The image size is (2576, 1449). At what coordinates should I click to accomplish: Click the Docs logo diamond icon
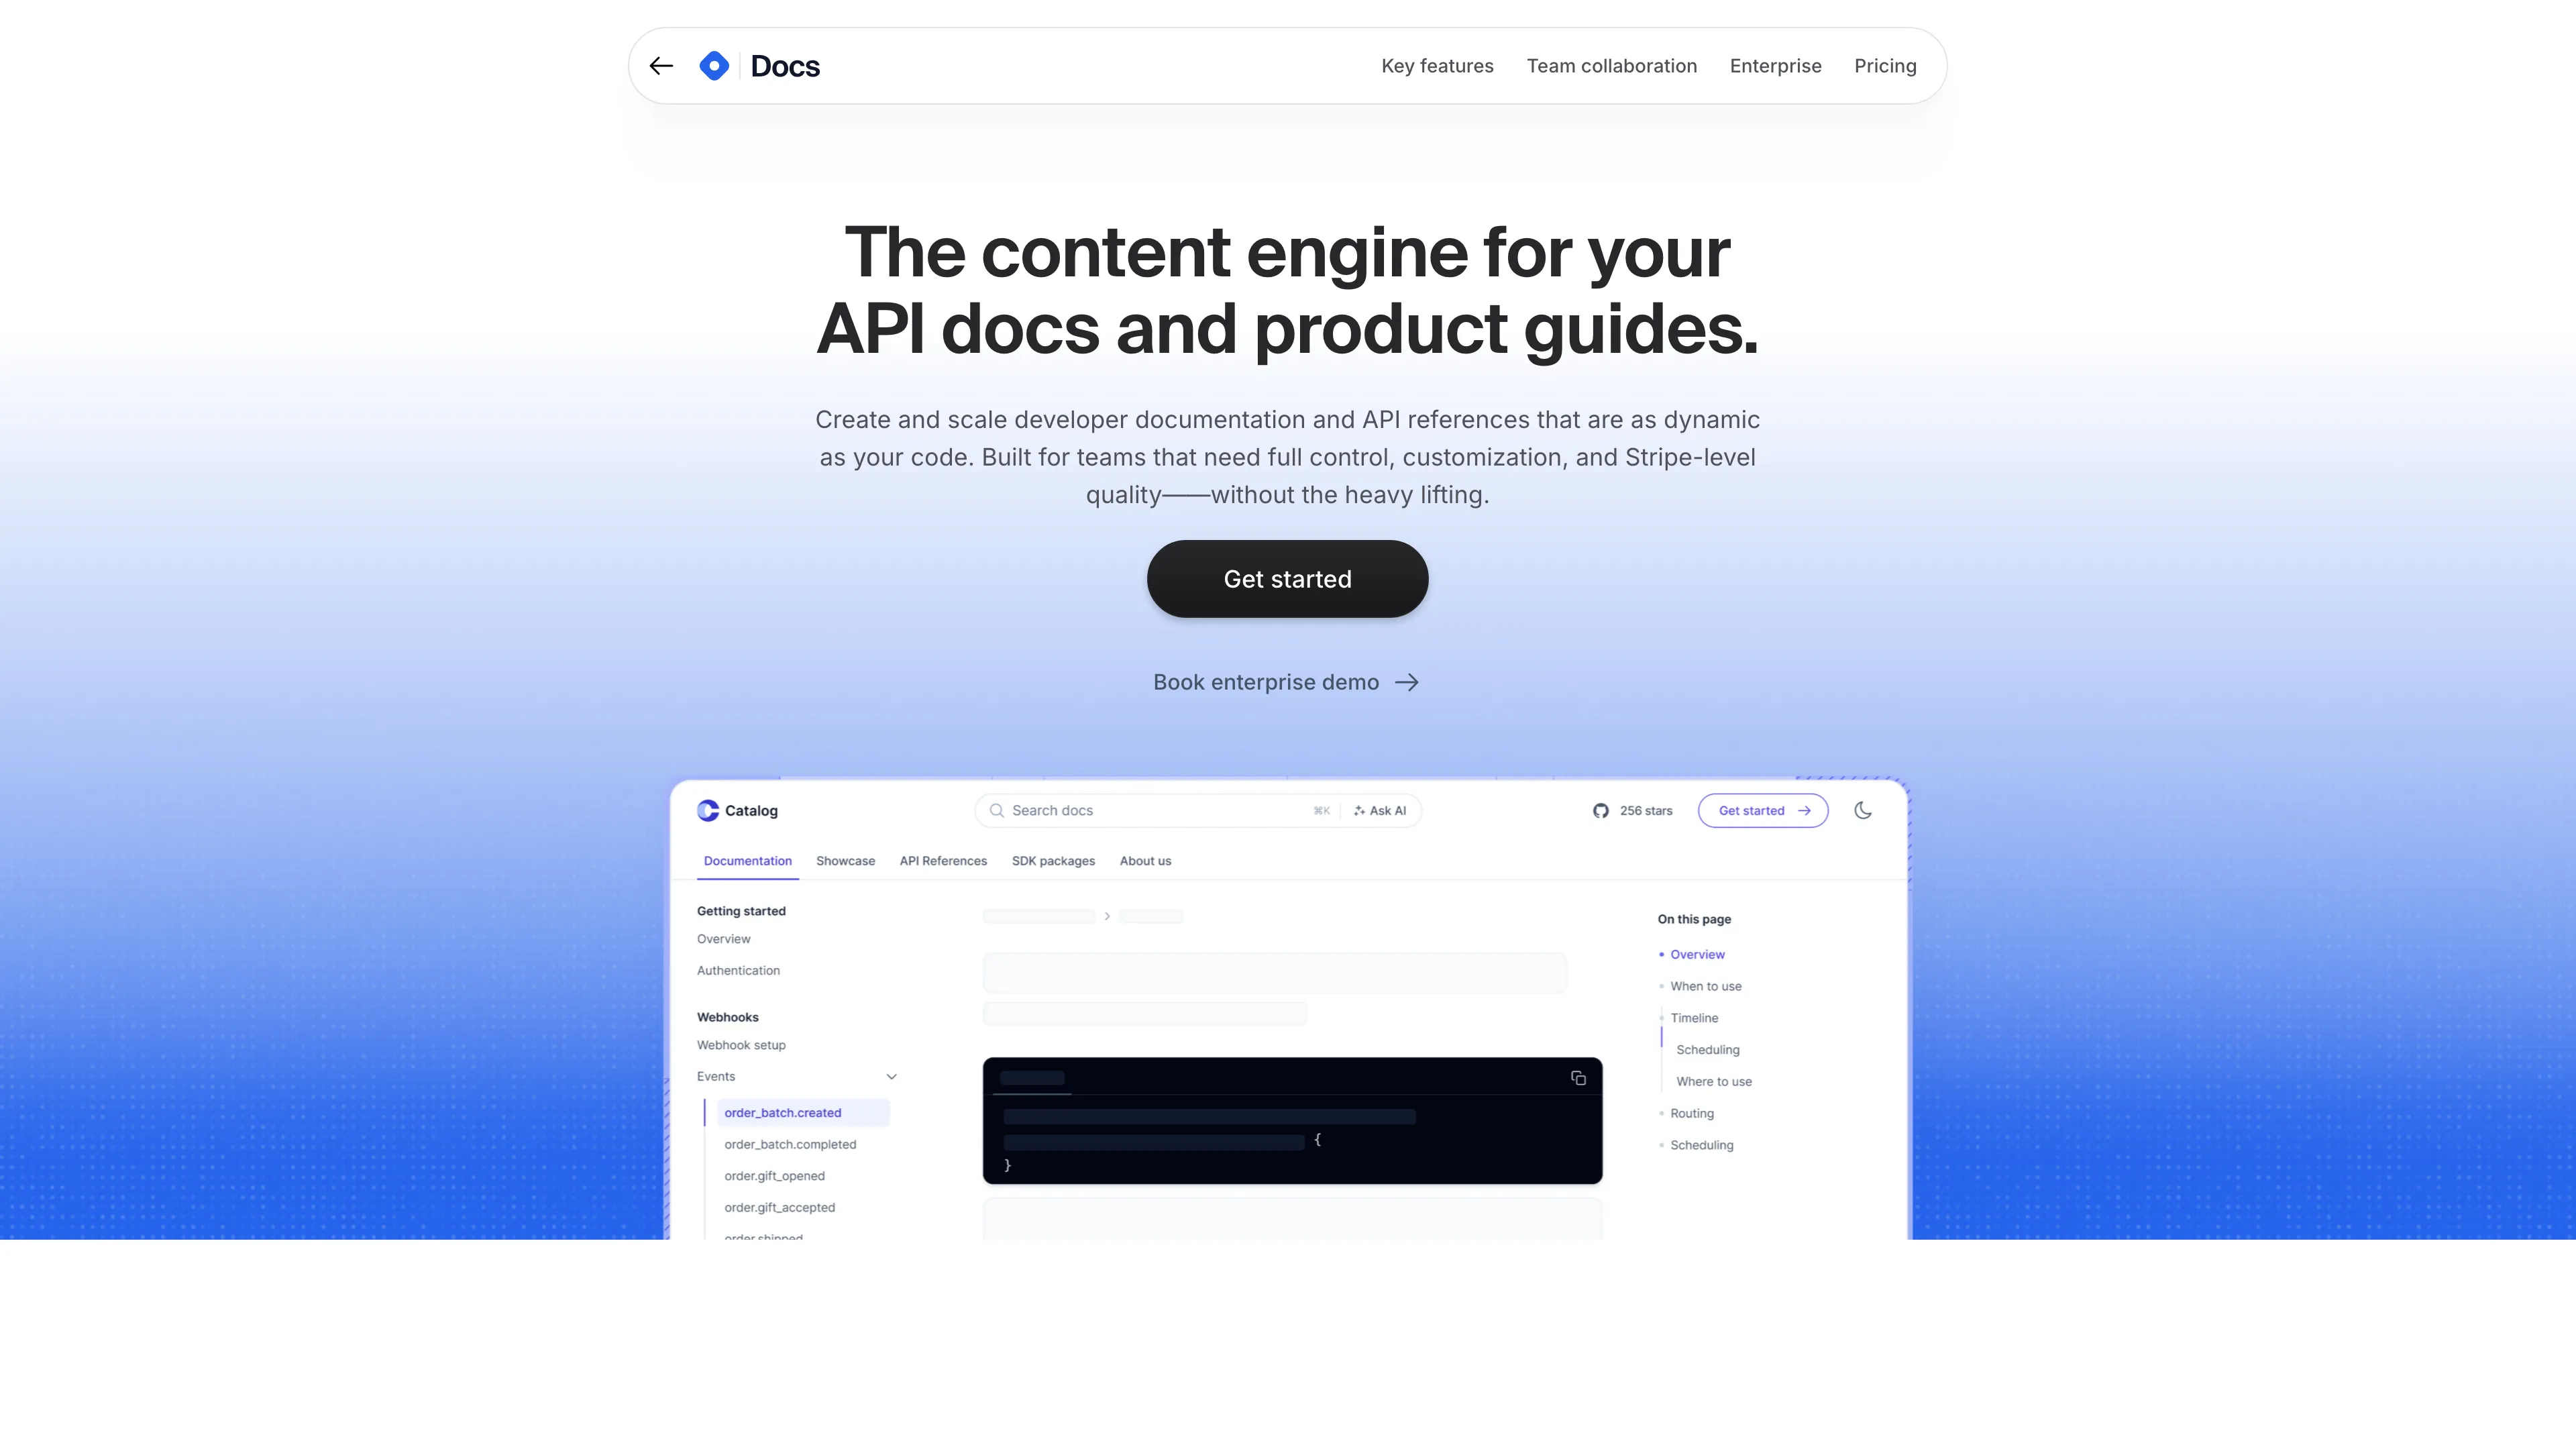(713, 66)
